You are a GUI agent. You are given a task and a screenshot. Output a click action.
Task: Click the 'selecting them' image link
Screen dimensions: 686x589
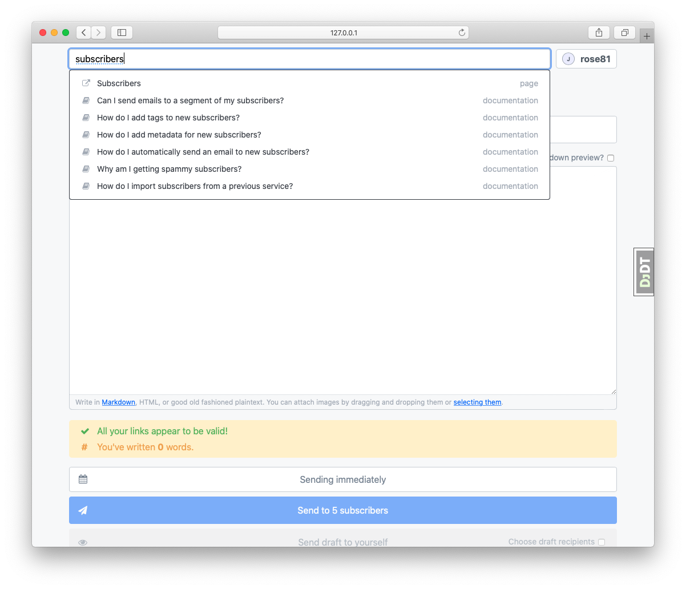click(477, 402)
